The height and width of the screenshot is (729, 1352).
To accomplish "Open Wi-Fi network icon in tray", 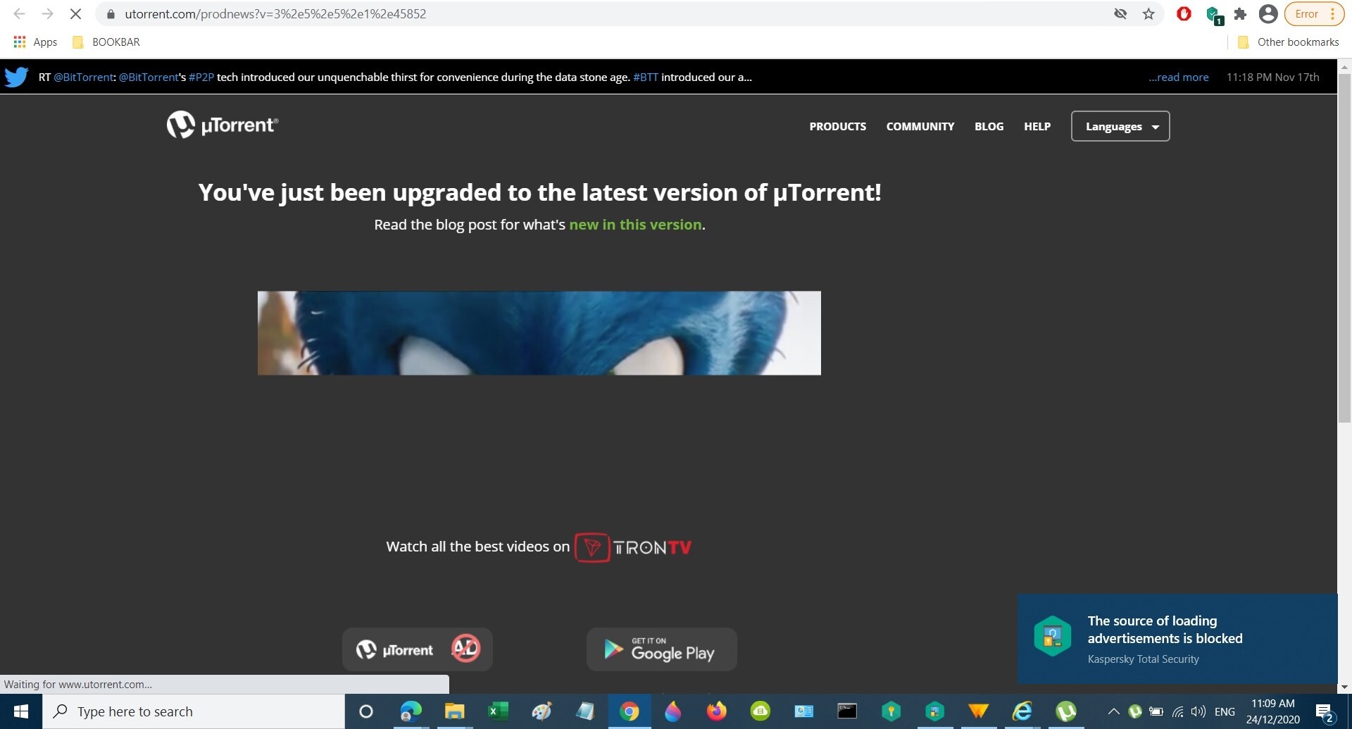I will (1177, 711).
